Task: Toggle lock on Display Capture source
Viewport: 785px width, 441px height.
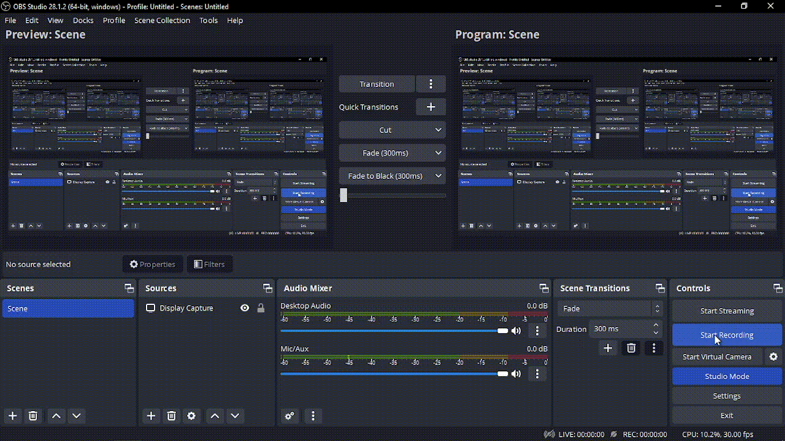Action: click(261, 308)
